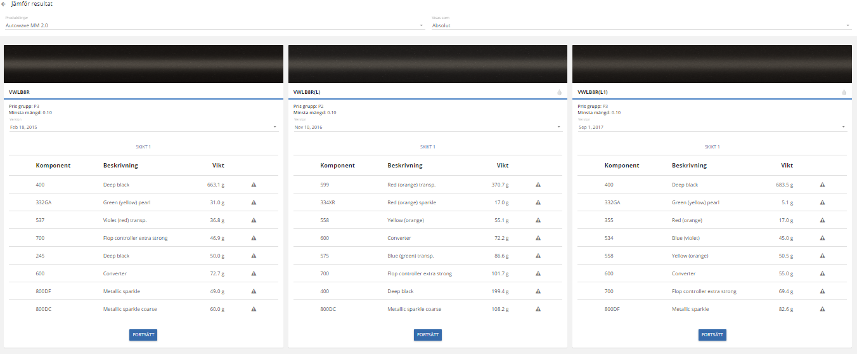The height and width of the screenshot is (354, 857).
Task: Select the SKIKT 1 tab in VWLB8R card
Action: pyautogui.click(x=143, y=147)
